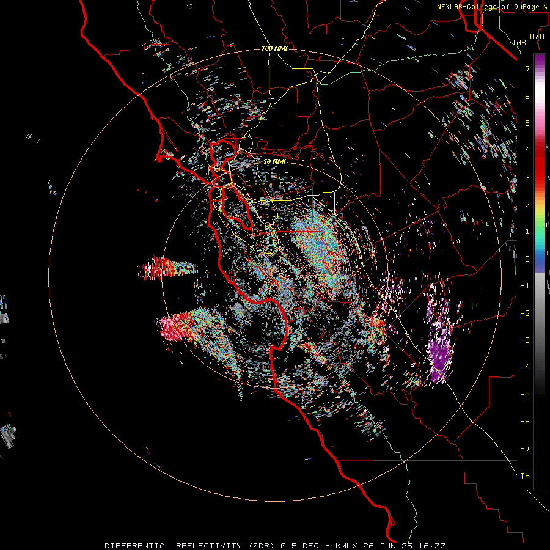Screen dimensions: 550x550
Task: Click the '4' value on the color scale
Action: tap(527, 150)
